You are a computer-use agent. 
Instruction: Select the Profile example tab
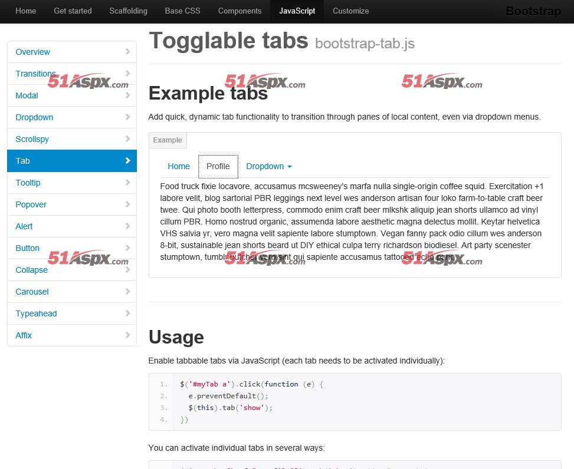(x=218, y=166)
